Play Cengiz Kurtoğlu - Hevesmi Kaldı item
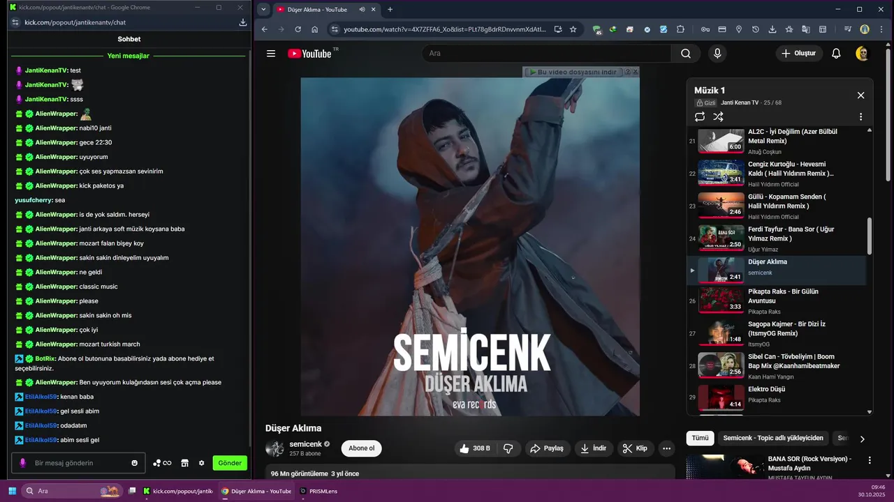This screenshot has height=502, width=894. (778, 174)
